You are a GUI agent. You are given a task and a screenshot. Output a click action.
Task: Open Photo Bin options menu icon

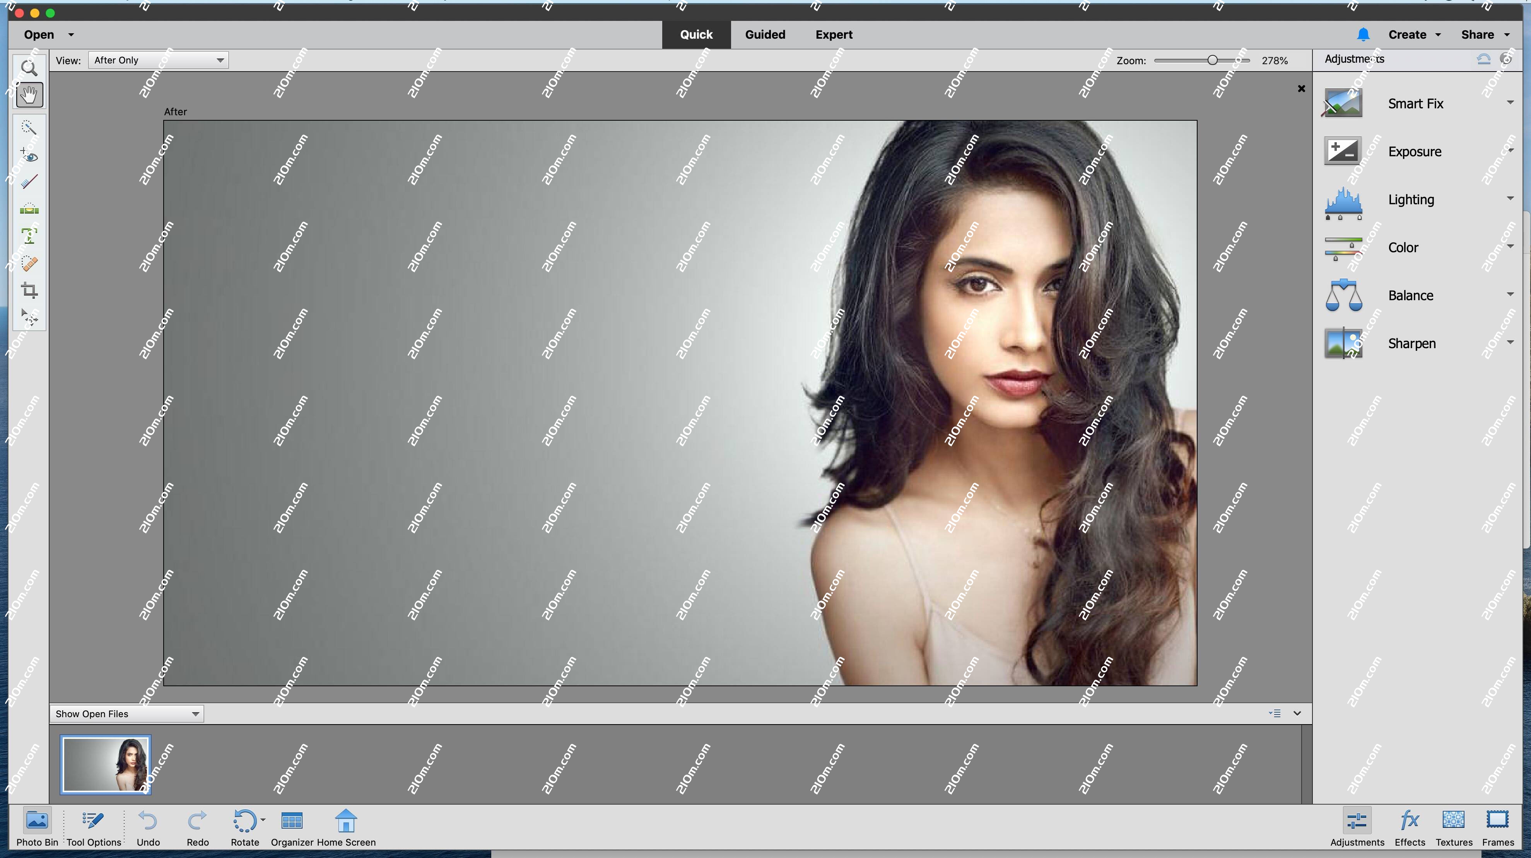coord(1274,713)
